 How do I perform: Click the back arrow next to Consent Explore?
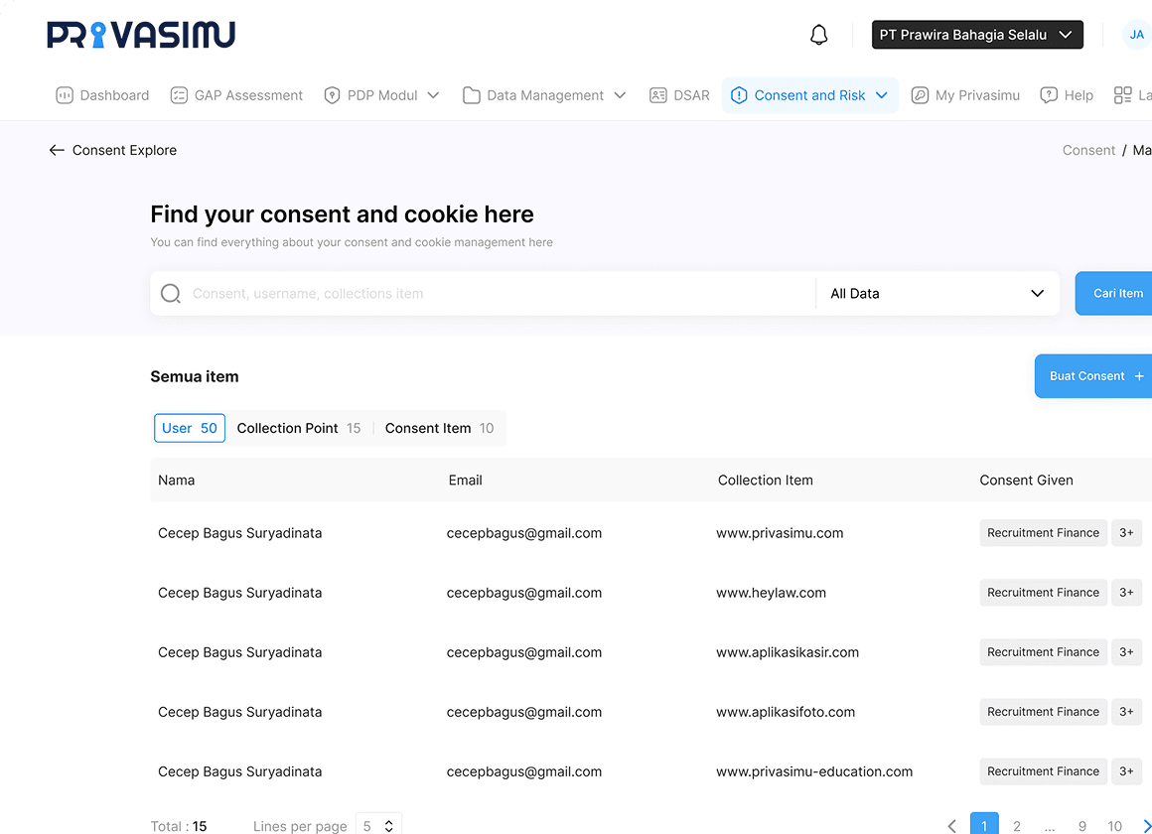click(57, 150)
